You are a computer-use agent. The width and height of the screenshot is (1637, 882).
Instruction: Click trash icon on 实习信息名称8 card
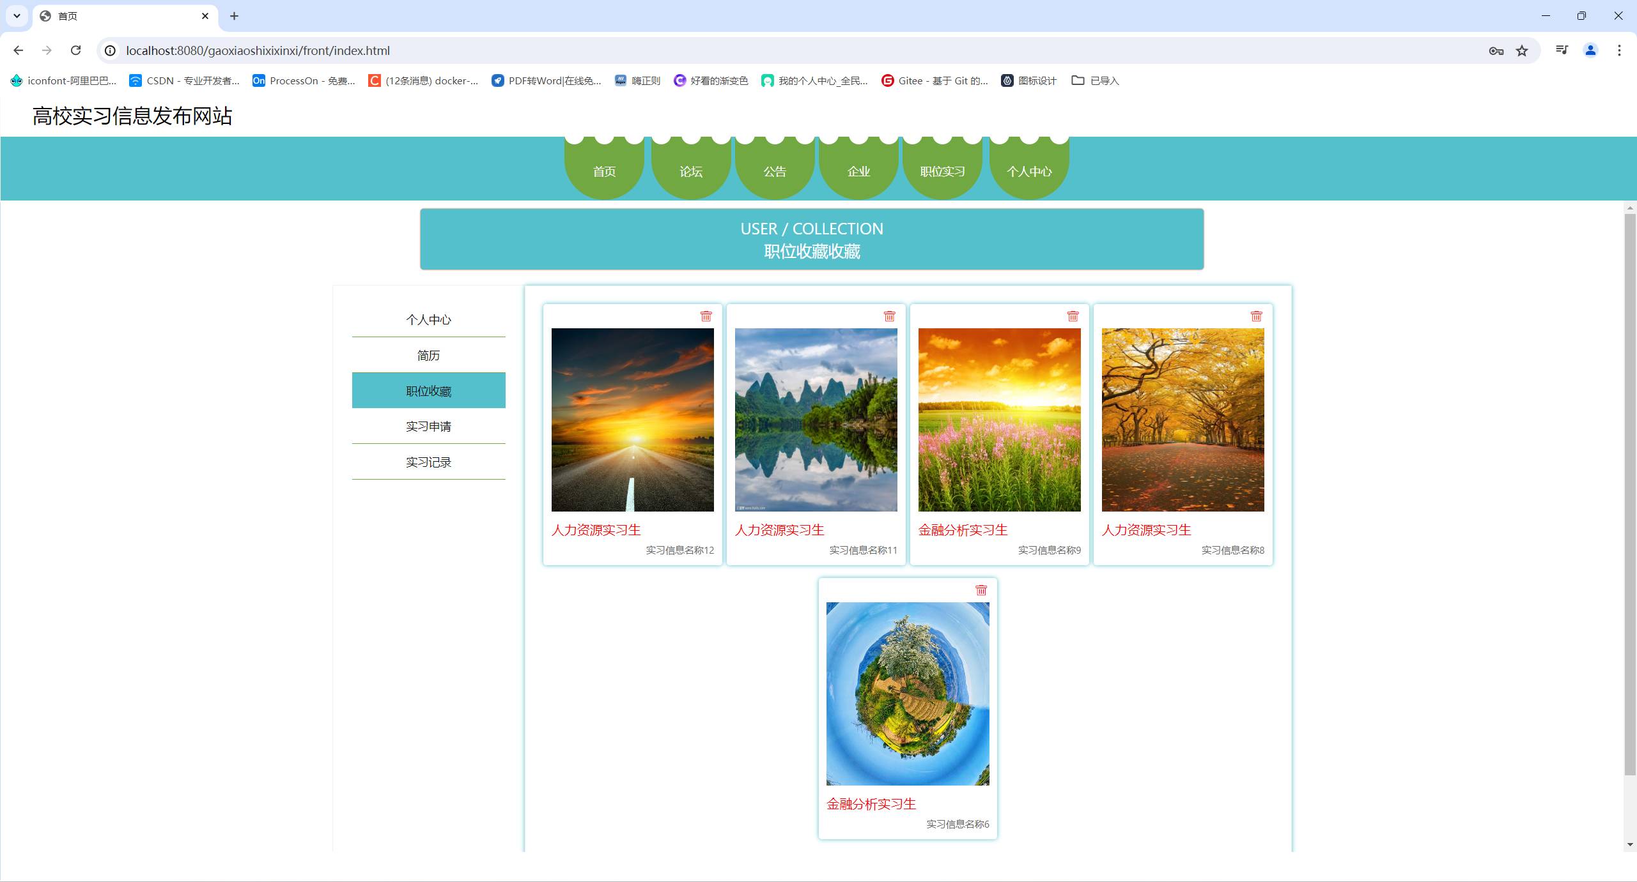(1256, 316)
